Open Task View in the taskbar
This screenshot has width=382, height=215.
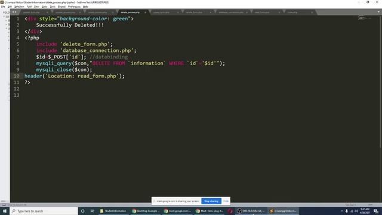[x=93, y=211]
